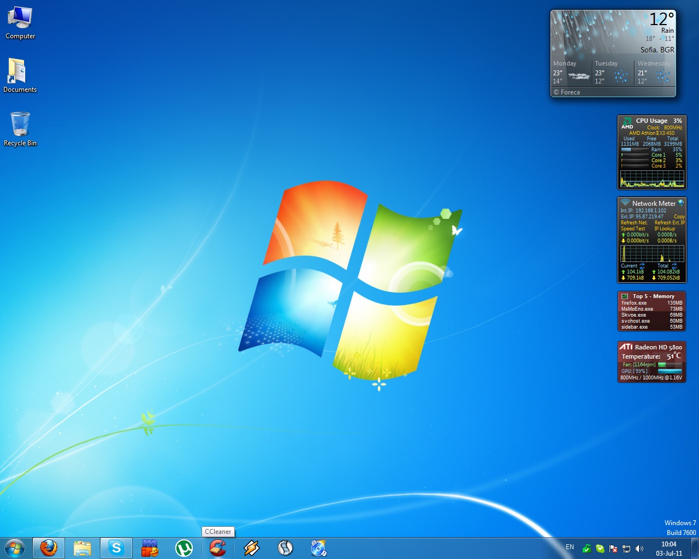Viewport: 699px width, 559px height.
Task: Reset Current network counter refresh arrows
Action: click(x=642, y=266)
